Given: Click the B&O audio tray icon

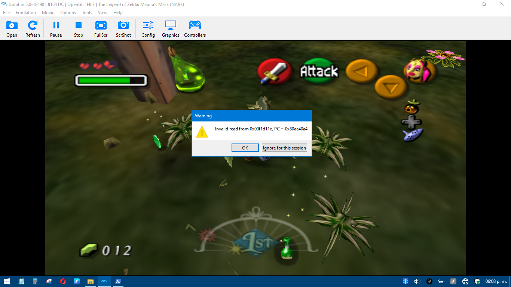Looking at the screenshot, I should pos(429,281).
